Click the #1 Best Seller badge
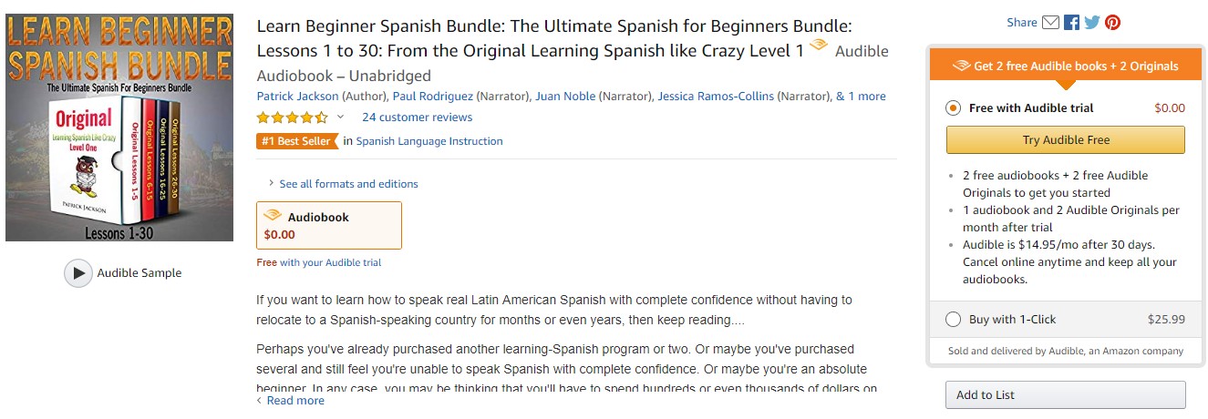 (x=297, y=141)
